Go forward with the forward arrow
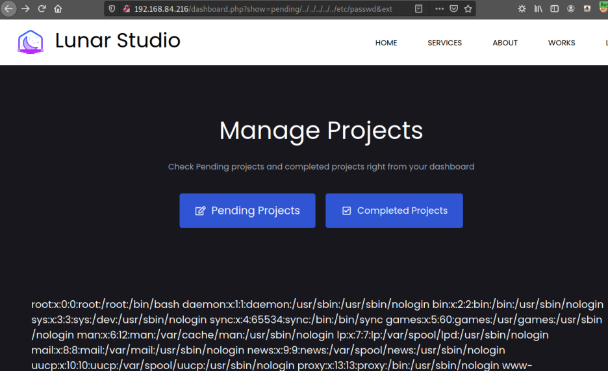Screen dimensions: 608x371 25,8
